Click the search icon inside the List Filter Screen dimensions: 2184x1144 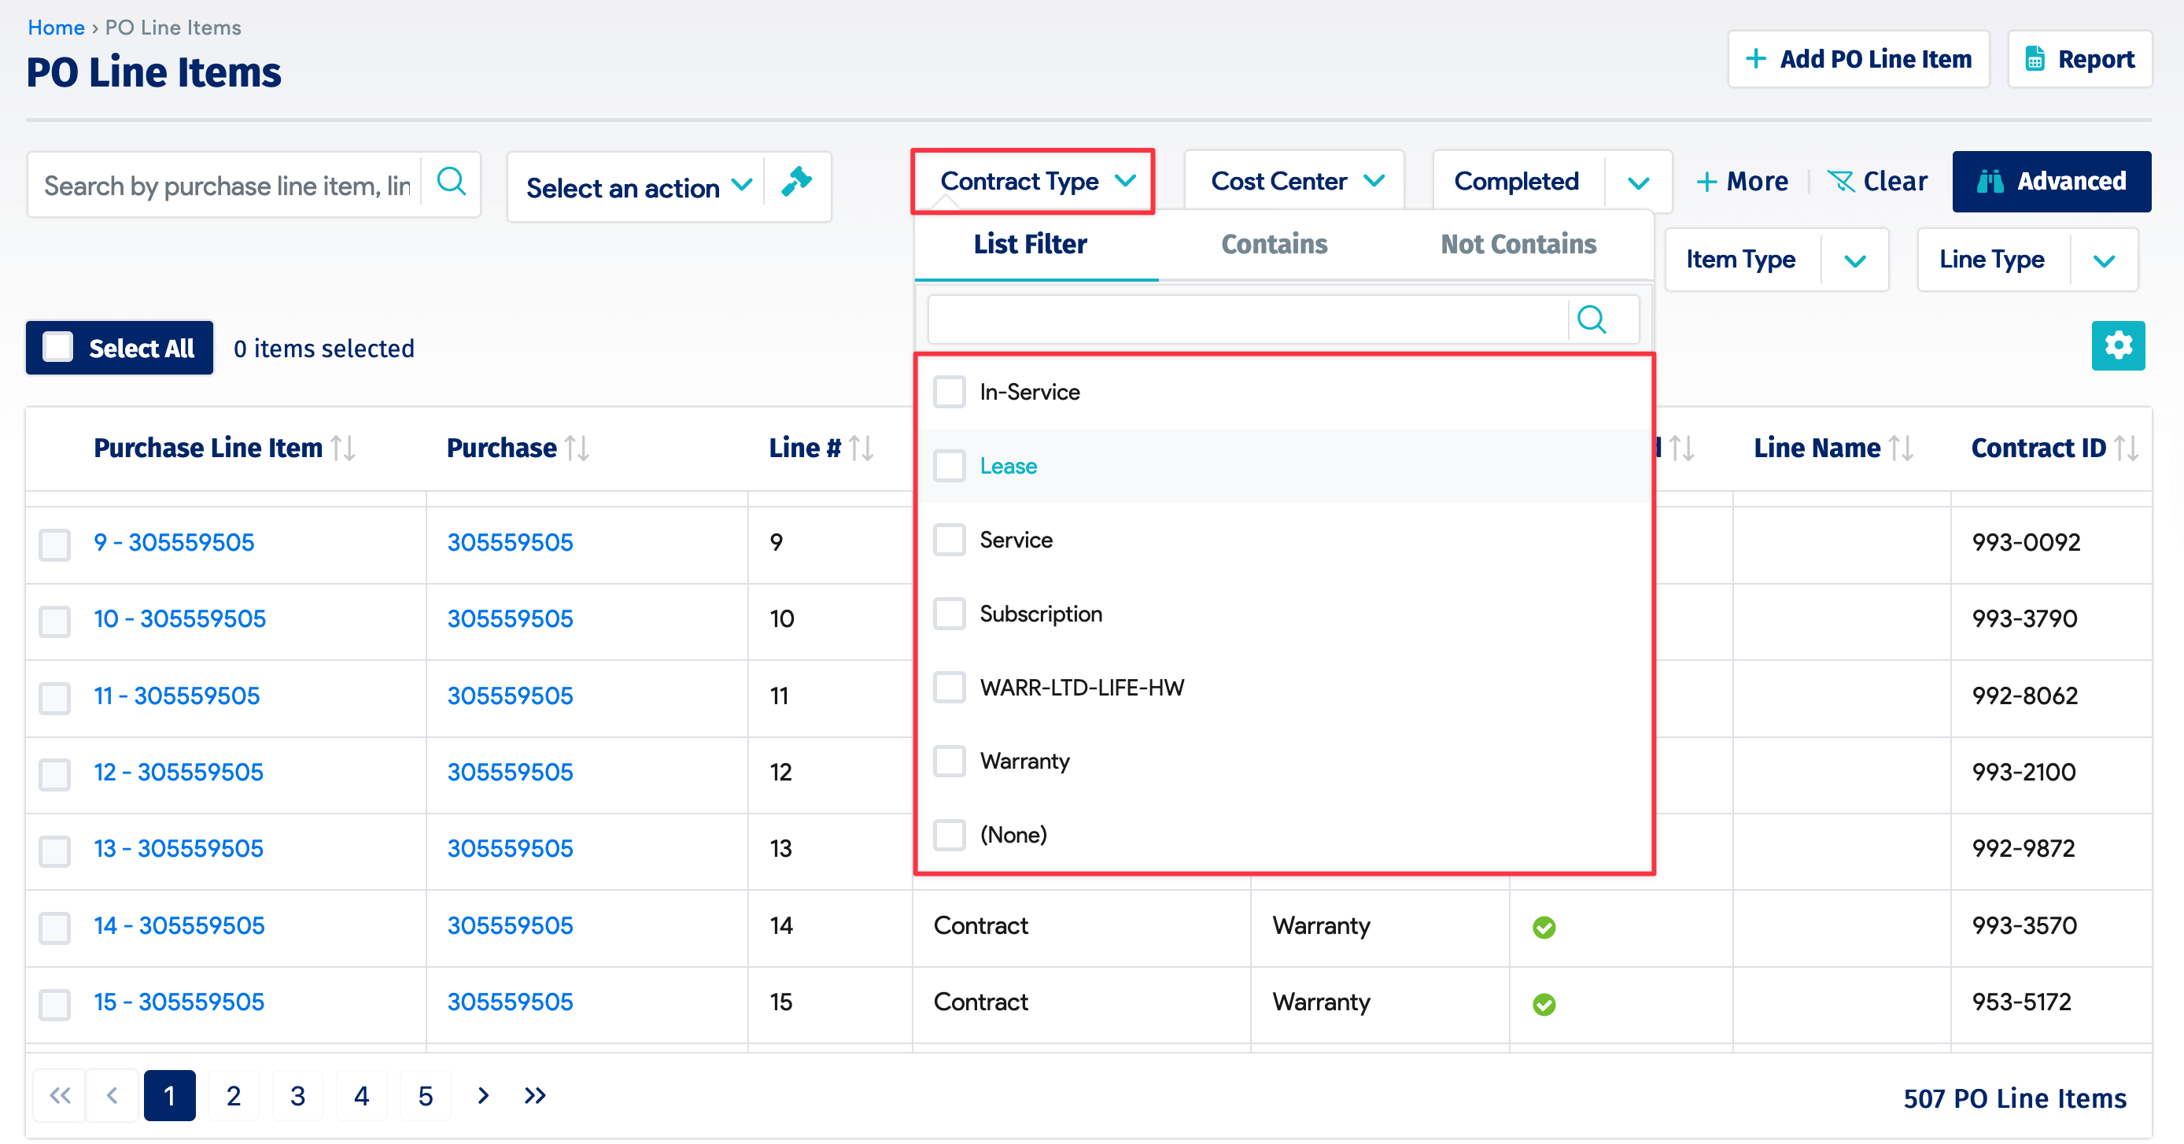pyautogui.click(x=1592, y=319)
